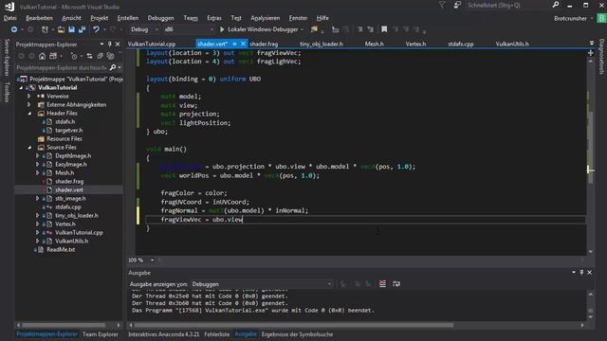607x341 pixels.
Task: Click the bookmark toolbar icon
Action: tap(384, 29)
